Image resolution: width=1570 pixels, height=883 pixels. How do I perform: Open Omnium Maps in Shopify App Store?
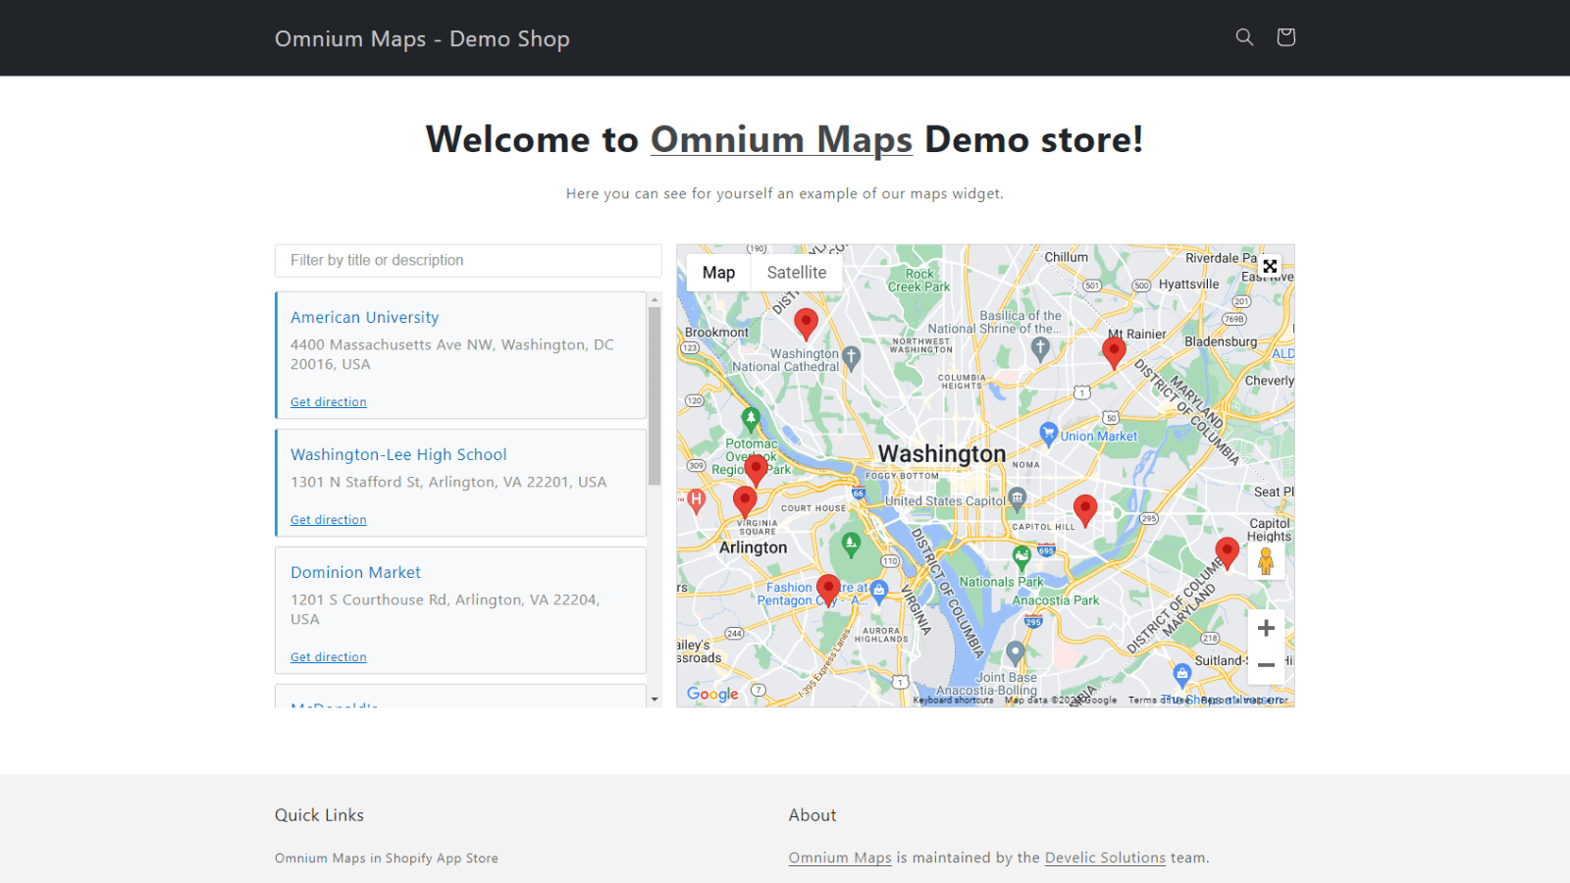click(386, 857)
